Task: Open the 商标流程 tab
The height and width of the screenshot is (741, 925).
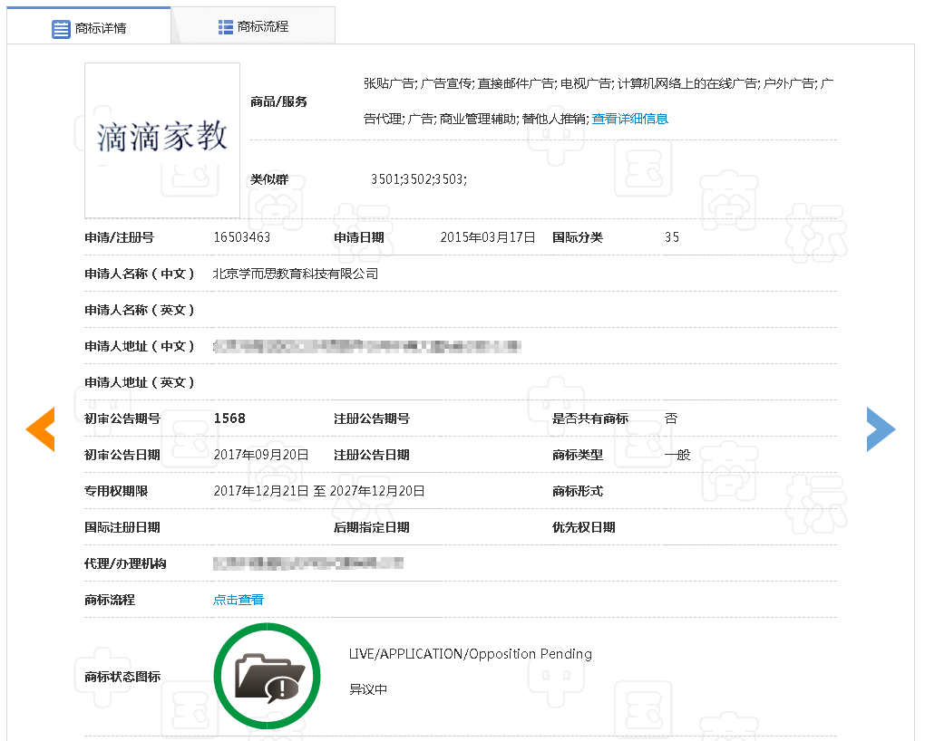Action: pos(262,27)
